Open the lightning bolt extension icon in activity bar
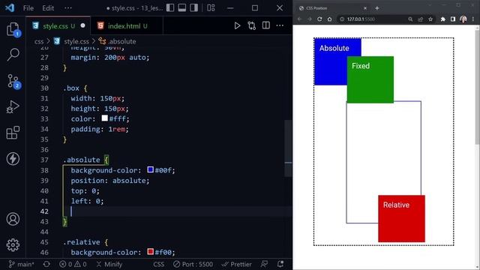This screenshot has height=270, width=480. pos(13,158)
